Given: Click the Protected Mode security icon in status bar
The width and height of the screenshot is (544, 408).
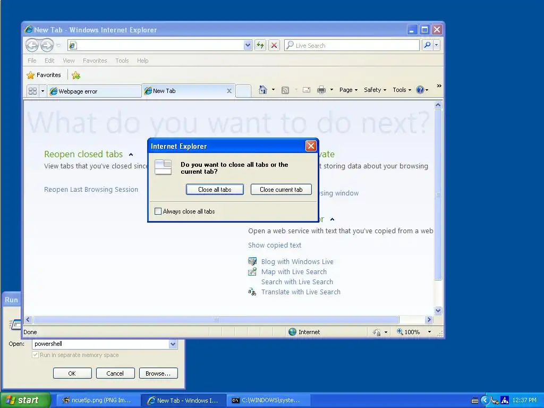Looking at the screenshot, I should (377, 332).
